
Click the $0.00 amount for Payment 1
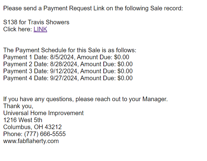coord(122,57)
